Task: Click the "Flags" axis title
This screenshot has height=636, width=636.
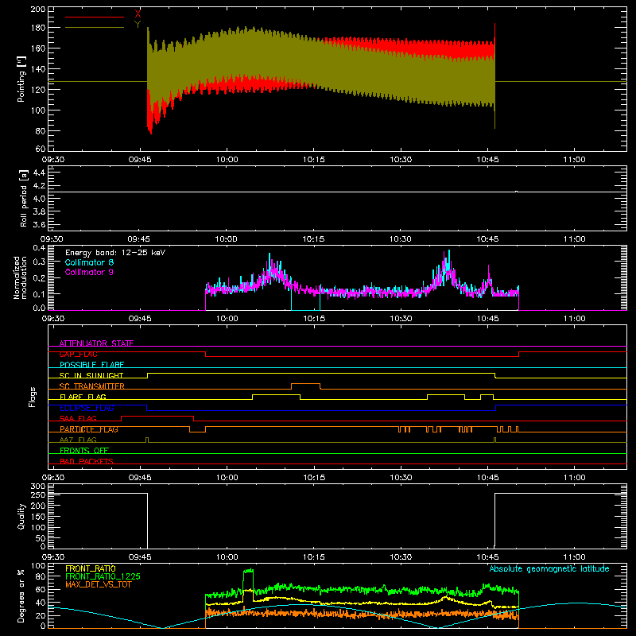Action: (33, 397)
